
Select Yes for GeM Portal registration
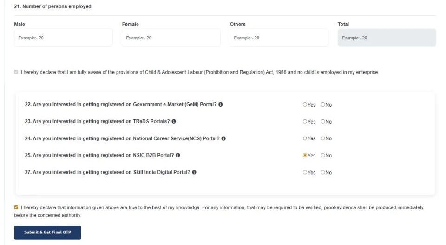(x=305, y=105)
